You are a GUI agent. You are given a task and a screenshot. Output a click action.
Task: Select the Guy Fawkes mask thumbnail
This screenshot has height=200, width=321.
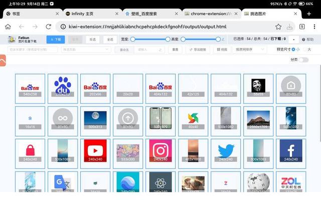[x=258, y=89]
